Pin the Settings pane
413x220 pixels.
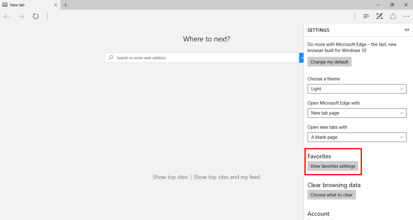tap(406, 30)
